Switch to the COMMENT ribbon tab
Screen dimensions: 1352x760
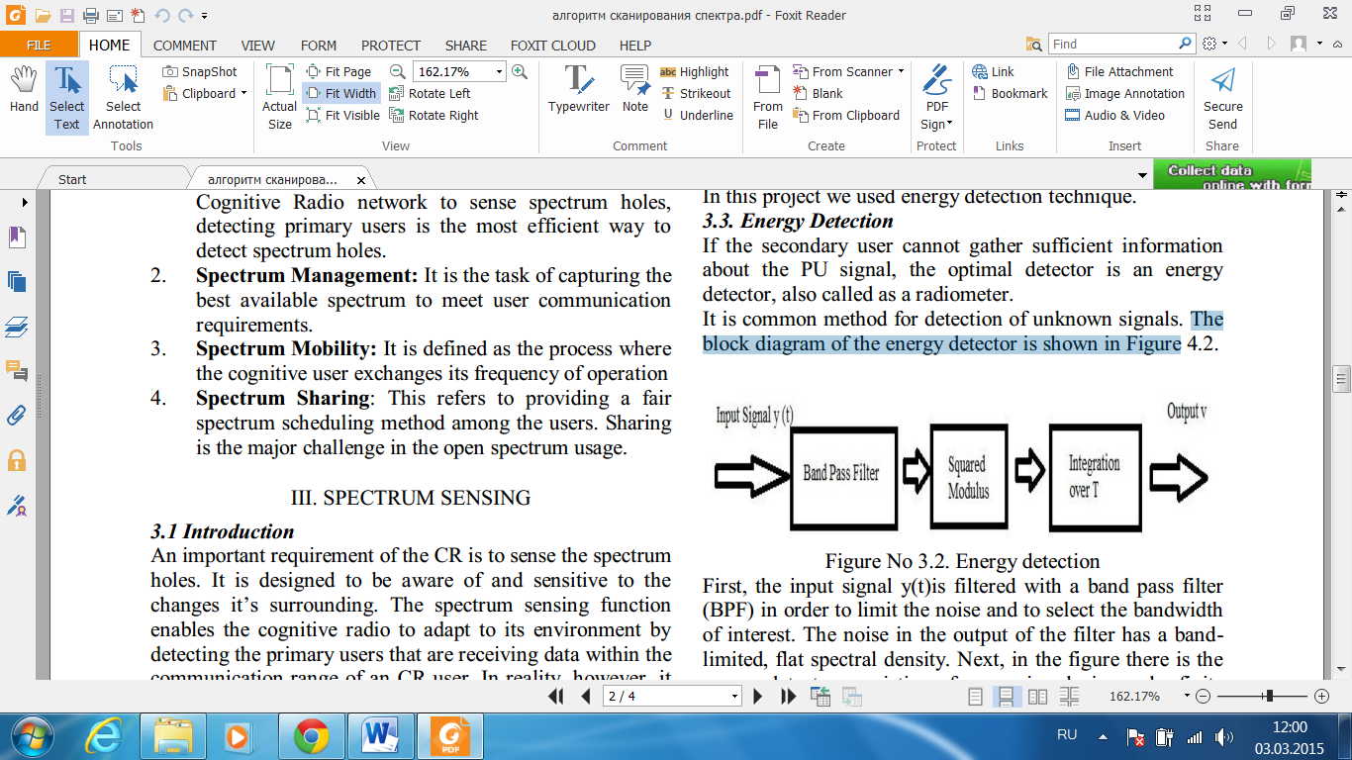click(184, 45)
